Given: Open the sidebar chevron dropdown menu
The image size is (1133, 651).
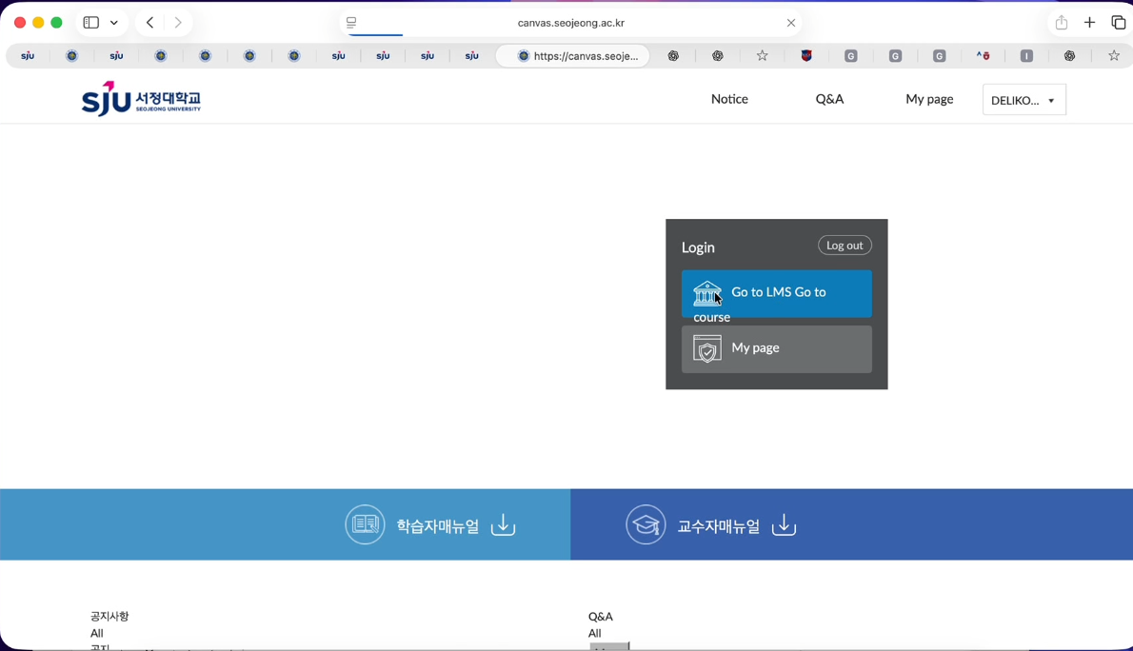Looking at the screenshot, I should coord(114,23).
